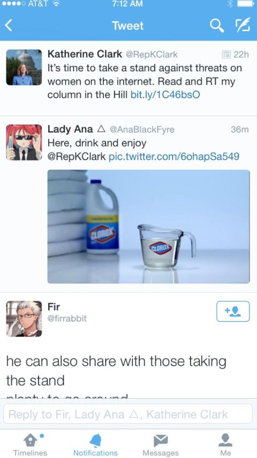This screenshot has height=458, width=257.
Task: Tap the follow Fir button icon
Action: (x=233, y=311)
